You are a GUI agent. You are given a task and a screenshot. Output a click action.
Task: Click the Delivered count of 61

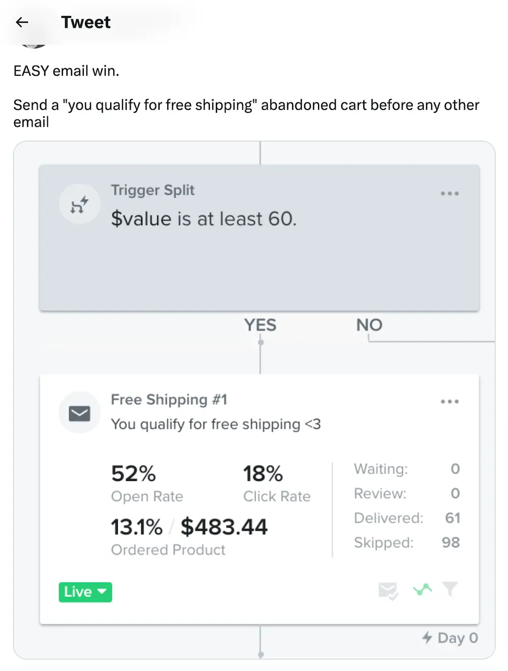coord(452,518)
